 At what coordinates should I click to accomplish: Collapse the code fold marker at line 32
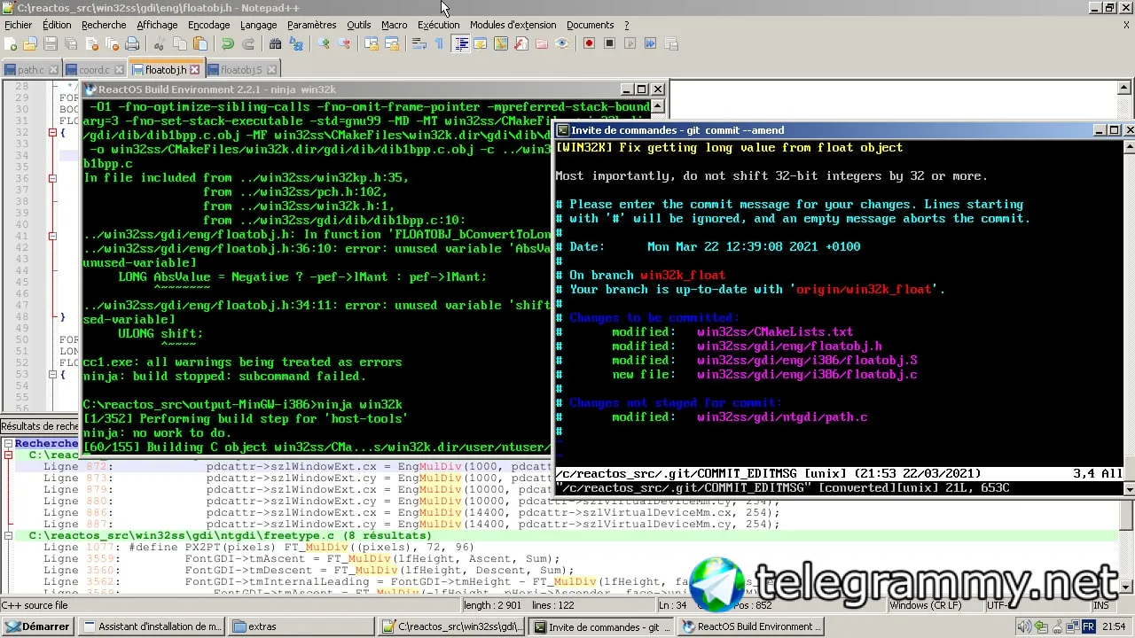pyautogui.click(x=52, y=133)
